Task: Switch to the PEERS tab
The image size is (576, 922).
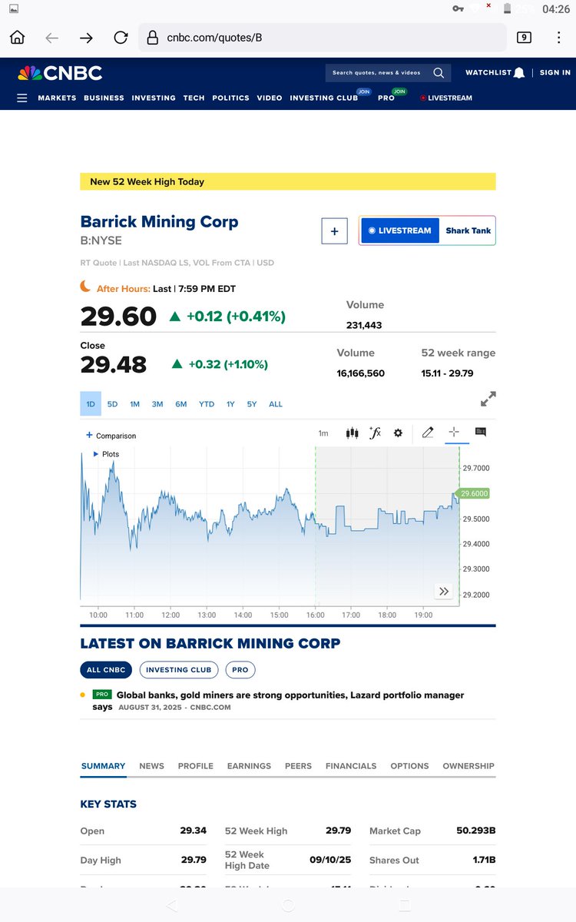Action: (298, 766)
